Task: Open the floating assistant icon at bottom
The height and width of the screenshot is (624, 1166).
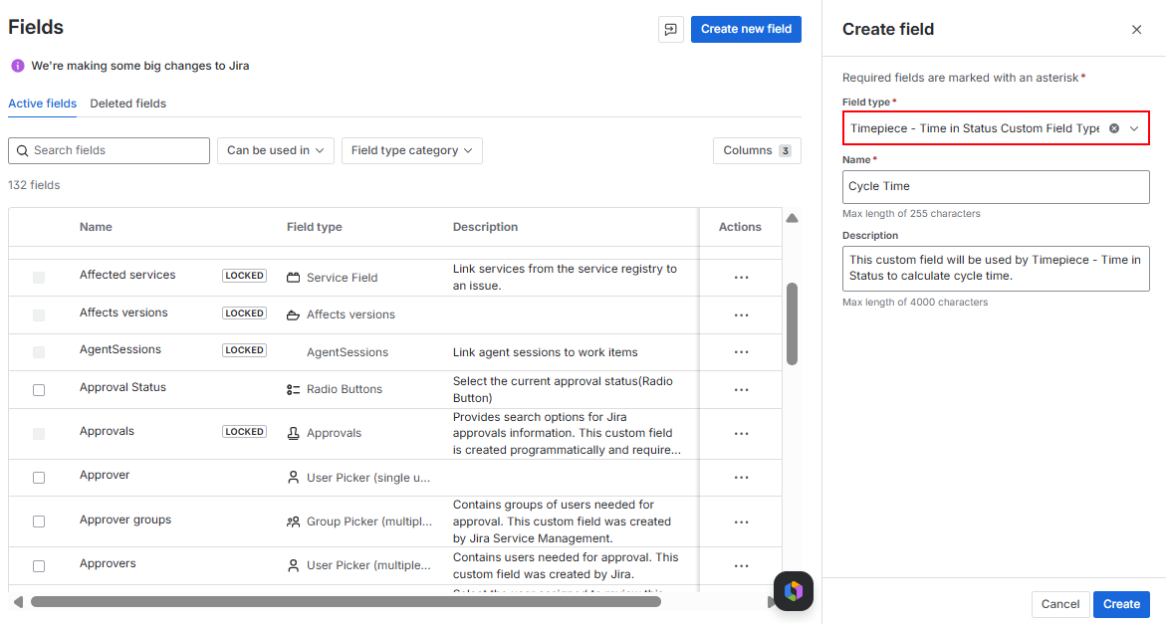Action: click(794, 590)
